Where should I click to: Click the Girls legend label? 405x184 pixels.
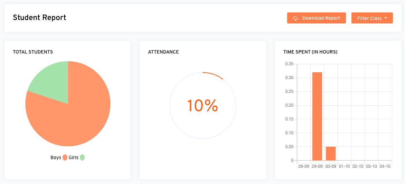(x=74, y=157)
